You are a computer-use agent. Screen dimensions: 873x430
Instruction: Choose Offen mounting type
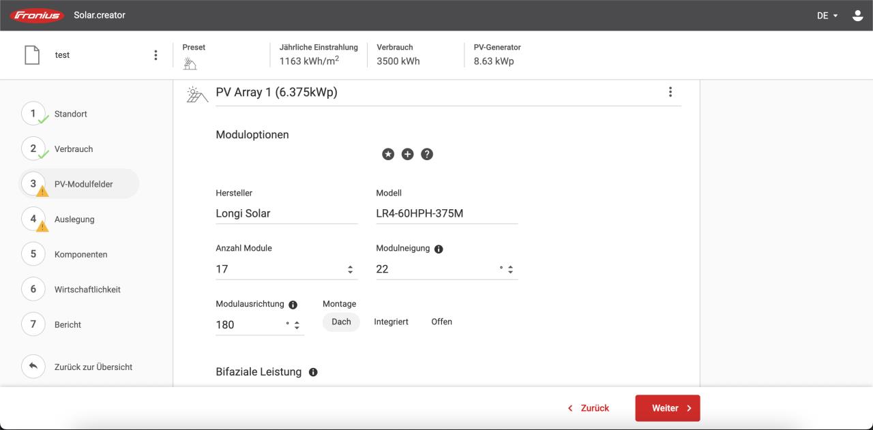(x=441, y=322)
